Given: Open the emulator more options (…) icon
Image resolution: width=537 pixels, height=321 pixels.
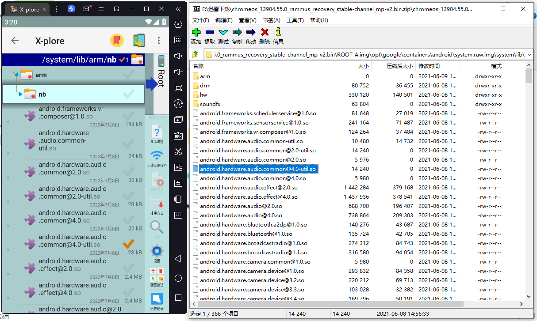Looking at the screenshot, I should click(x=178, y=215).
